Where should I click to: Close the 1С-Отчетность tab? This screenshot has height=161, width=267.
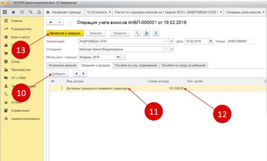[x=110, y=12]
